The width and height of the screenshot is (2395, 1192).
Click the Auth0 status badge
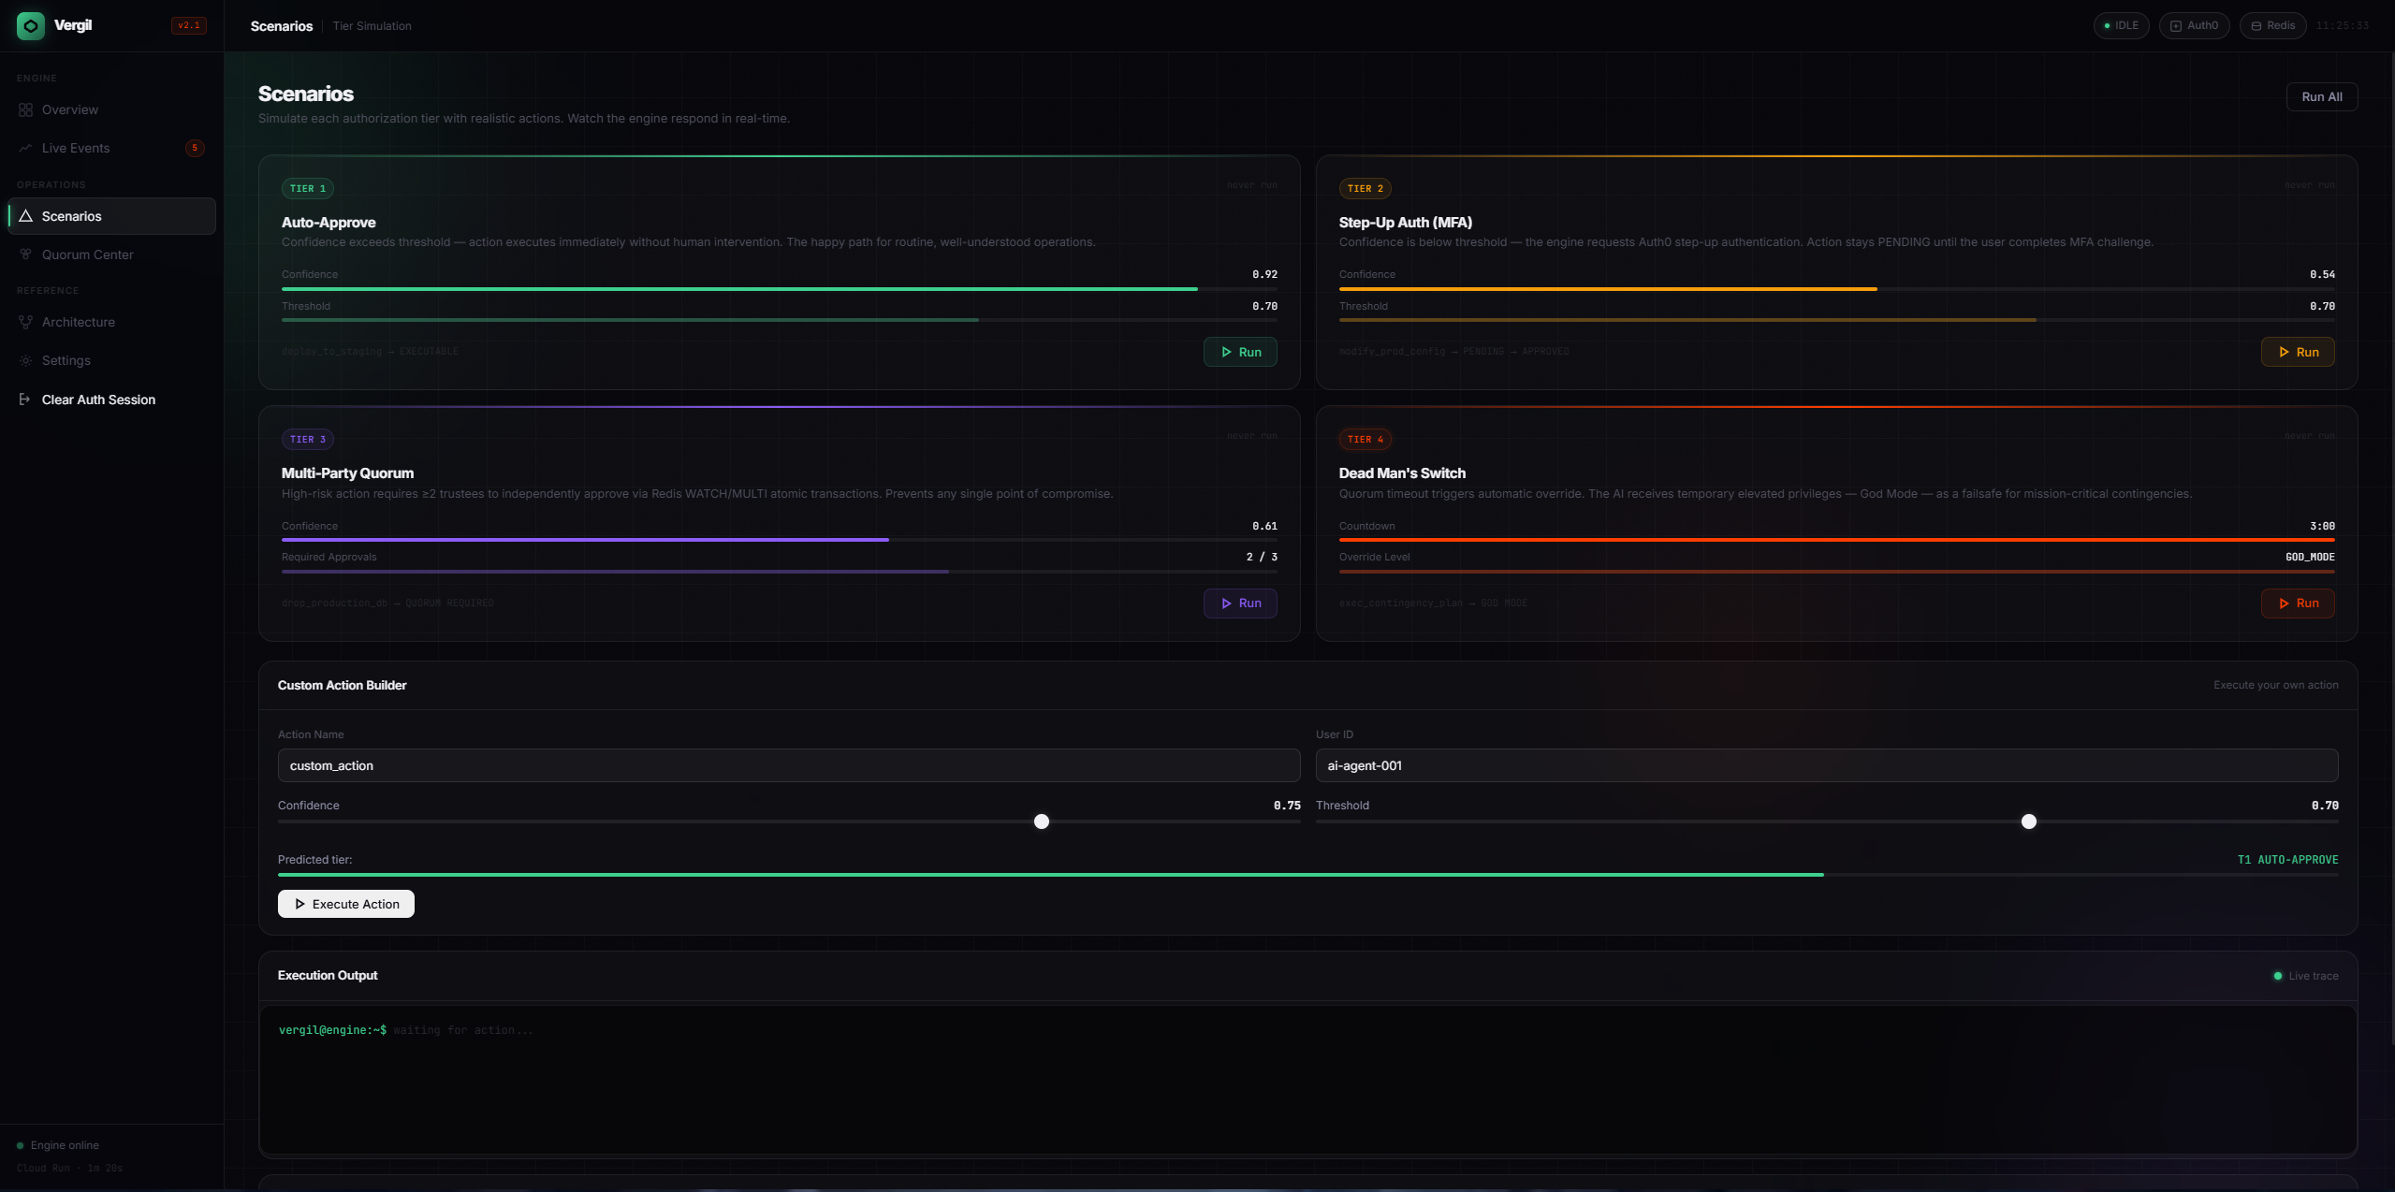tap(2194, 25)
